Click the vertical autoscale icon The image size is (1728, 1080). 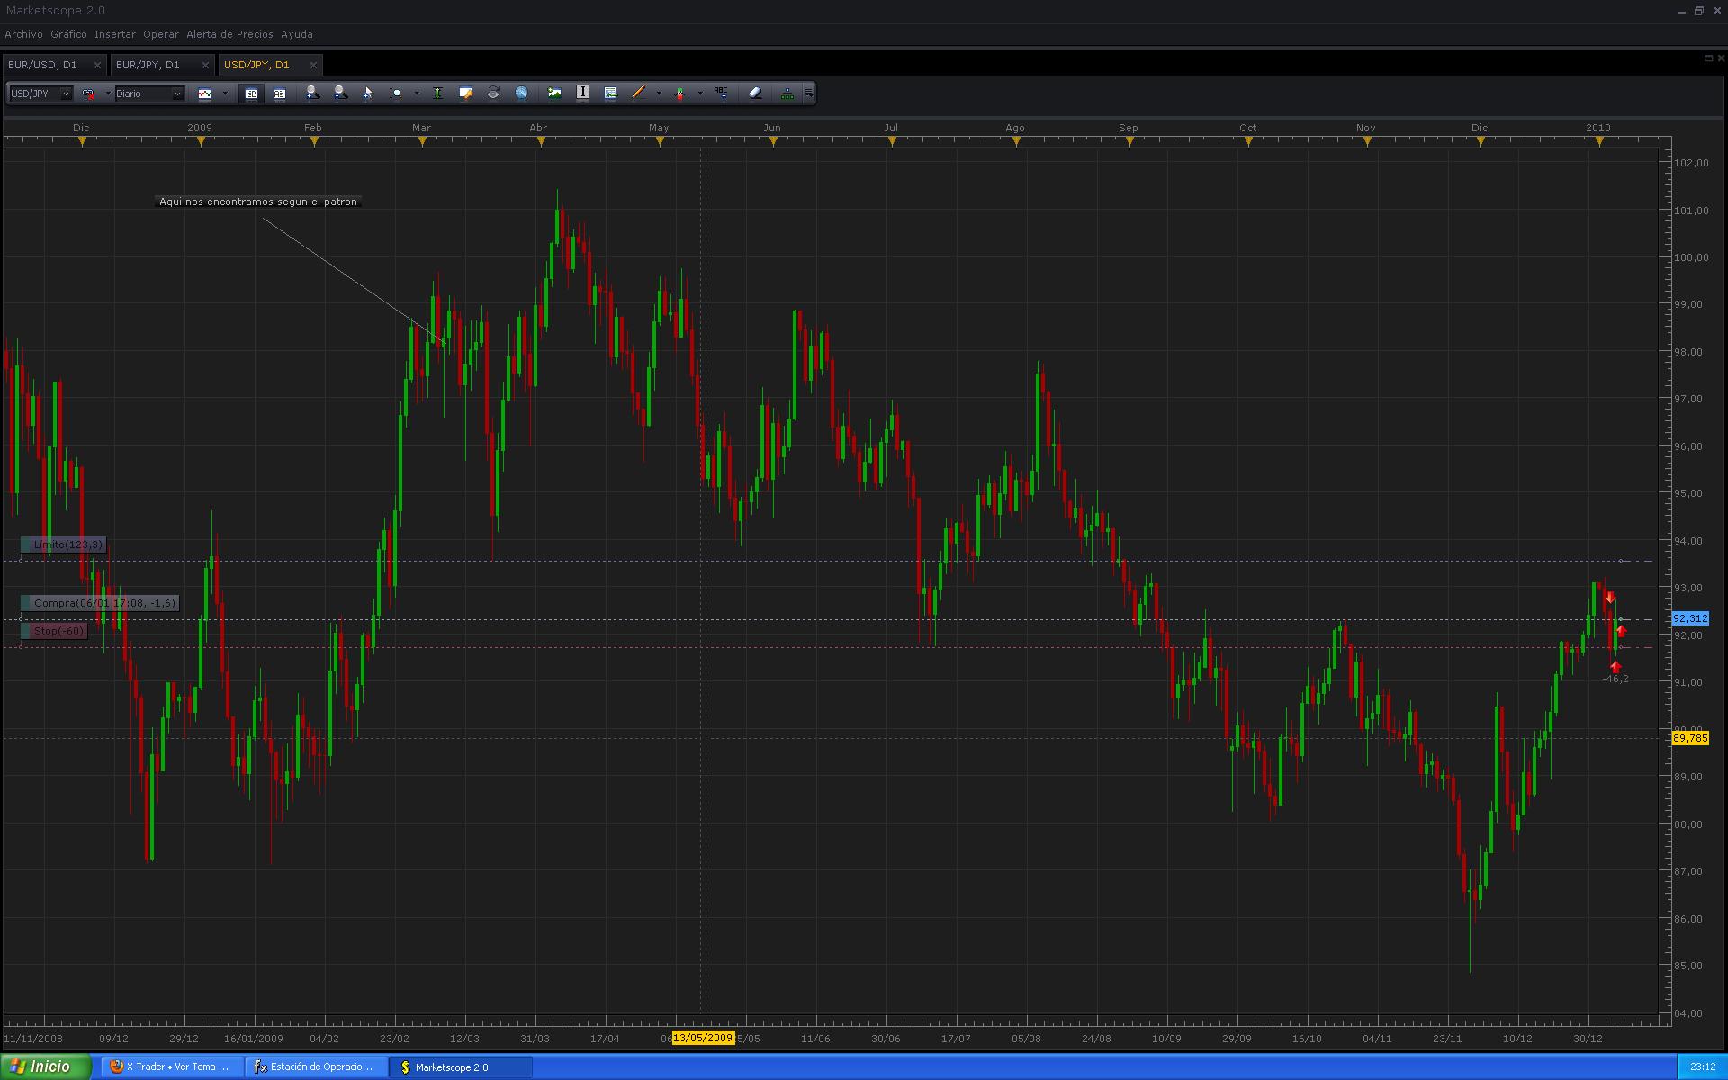point(437,93)
